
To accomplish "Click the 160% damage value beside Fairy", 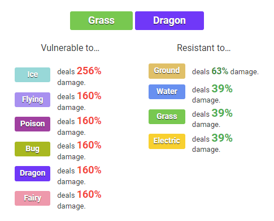I will click(x=89, y=194).
